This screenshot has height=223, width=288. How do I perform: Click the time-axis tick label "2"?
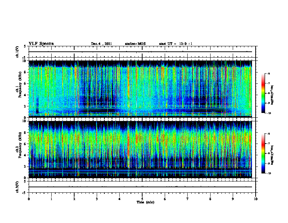click(74, 199)
